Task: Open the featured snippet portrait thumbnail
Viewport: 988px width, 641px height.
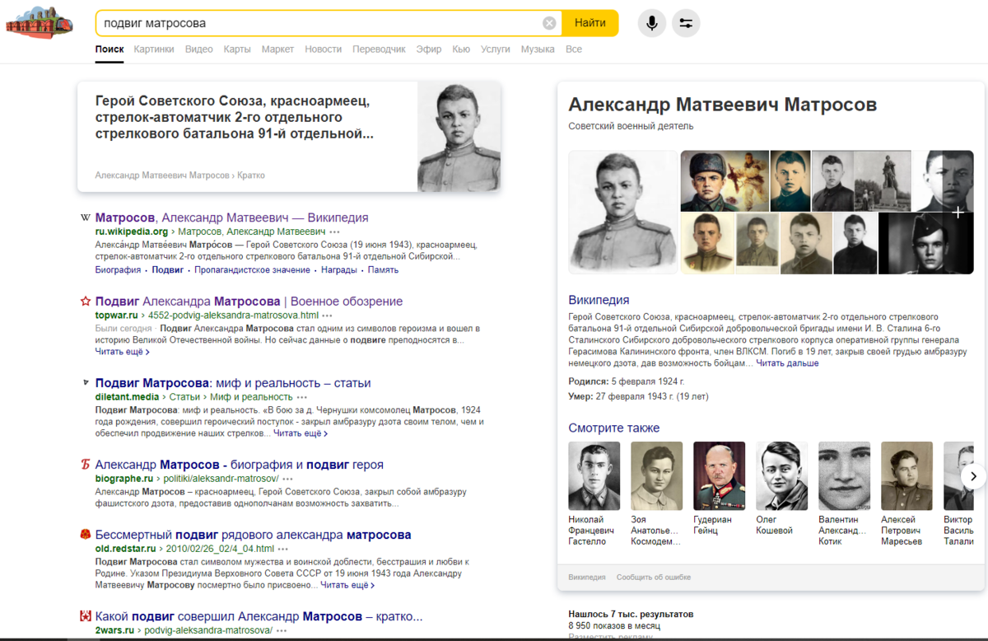Action: (459, 137)
